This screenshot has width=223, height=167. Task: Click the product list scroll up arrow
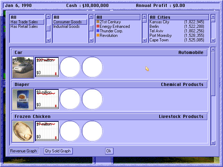point(213,49)
